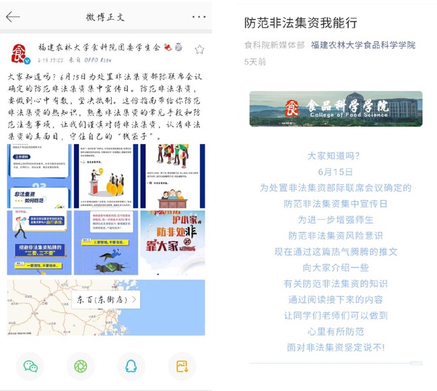
Task: Tap the 食科院新媒体部 author name
Action: tap(274, 45)
